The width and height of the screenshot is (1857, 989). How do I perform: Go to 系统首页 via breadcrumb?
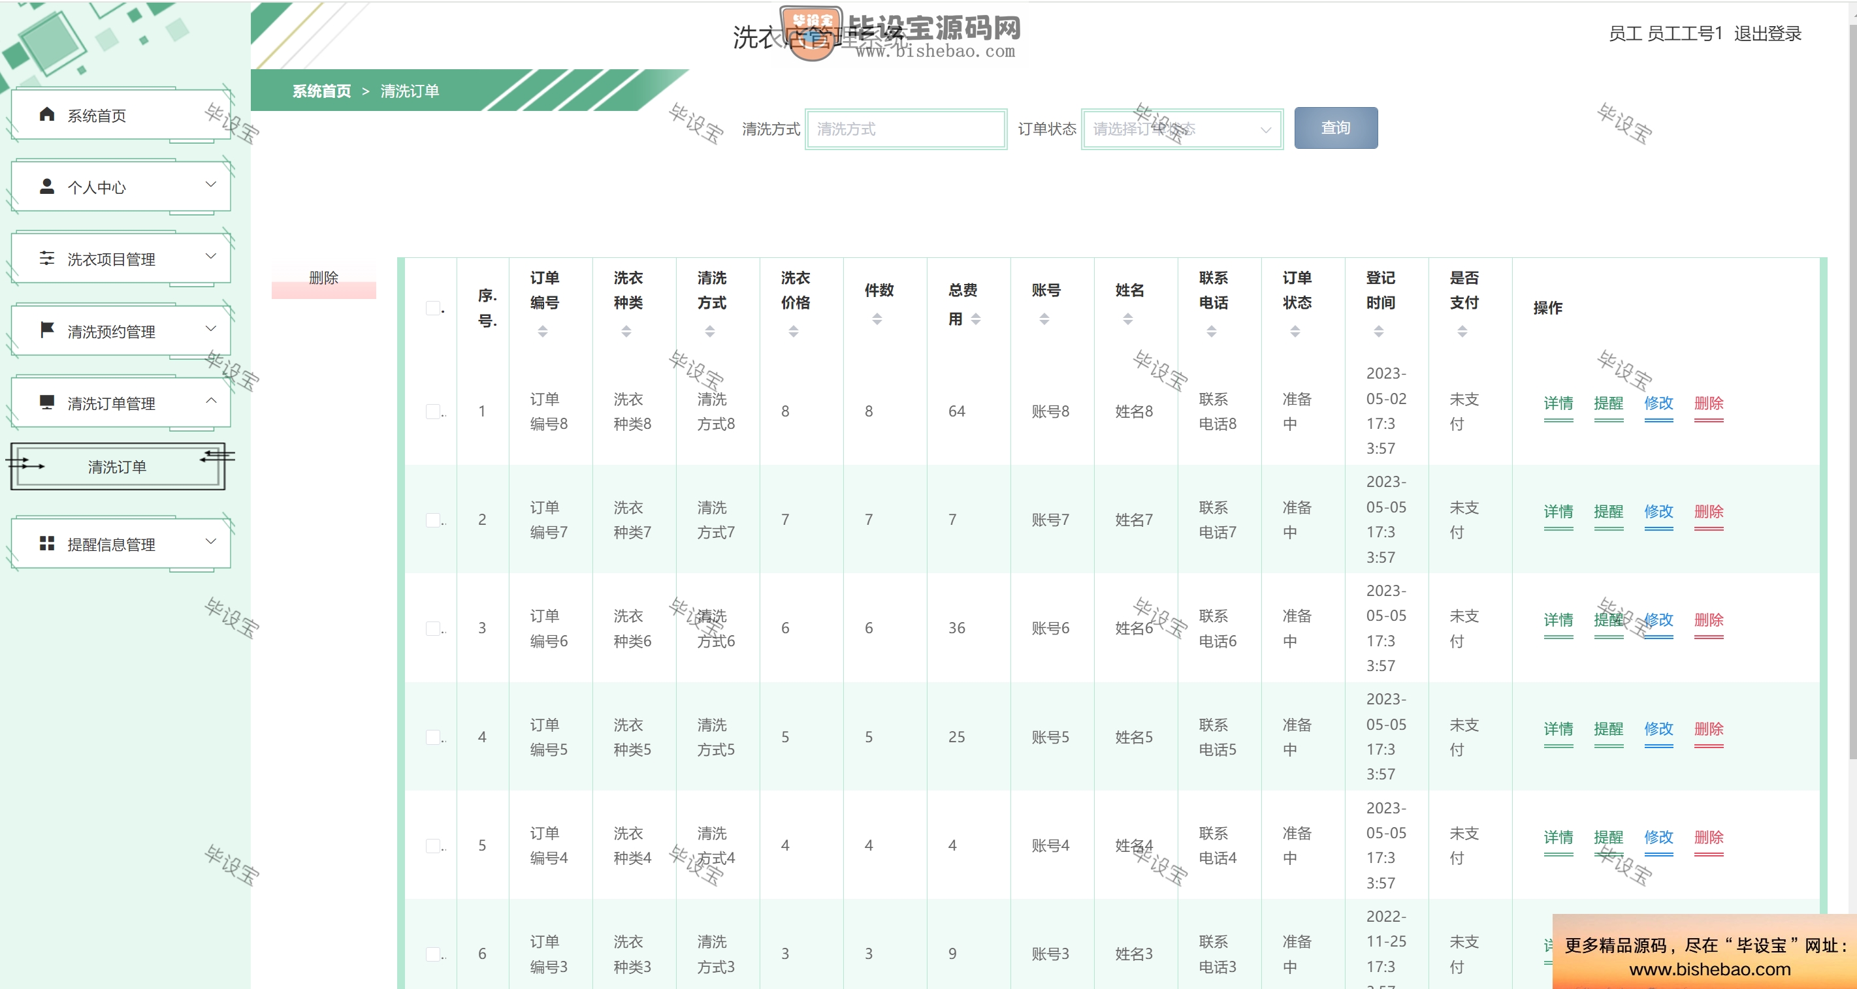pos(321,91)
